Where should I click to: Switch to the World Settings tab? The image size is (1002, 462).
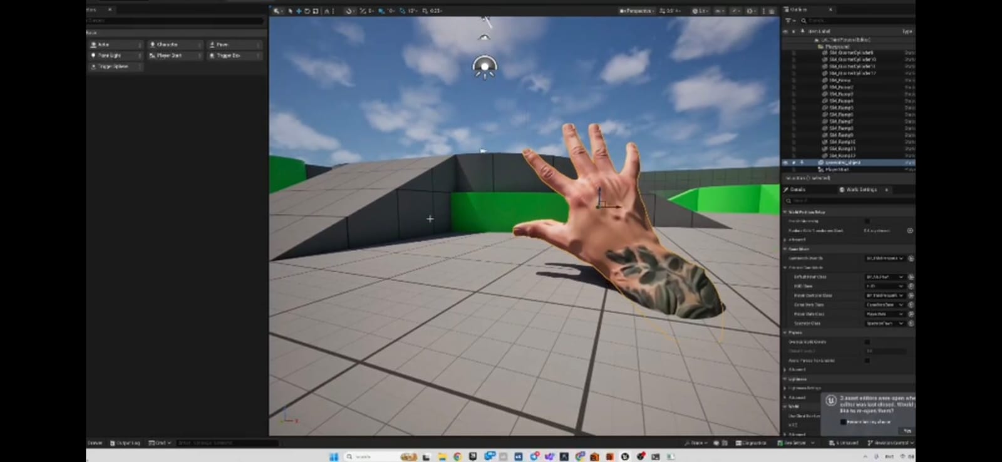[x=861, y=189]
